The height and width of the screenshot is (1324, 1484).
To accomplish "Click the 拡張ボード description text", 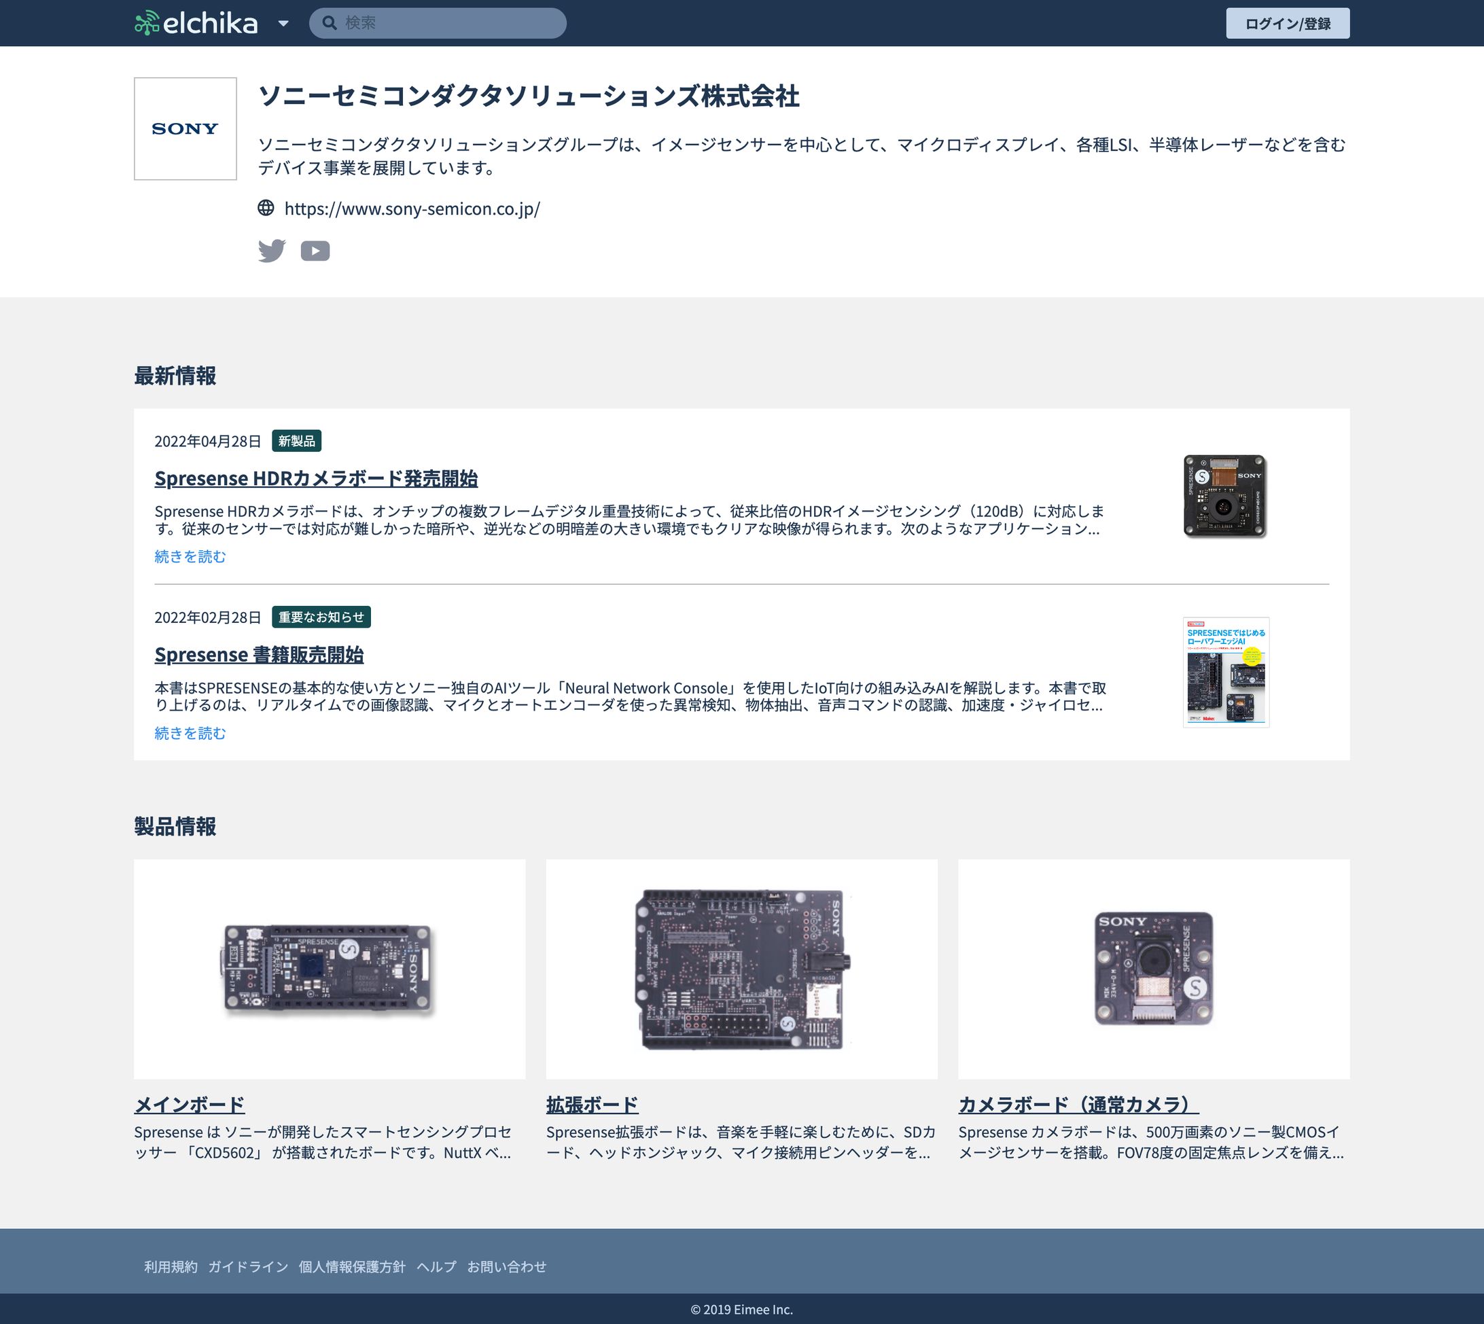I will pyautogui.click(x=741, y=1142).
